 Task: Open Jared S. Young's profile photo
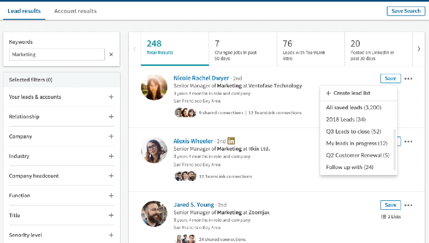(x=154, y=214)
